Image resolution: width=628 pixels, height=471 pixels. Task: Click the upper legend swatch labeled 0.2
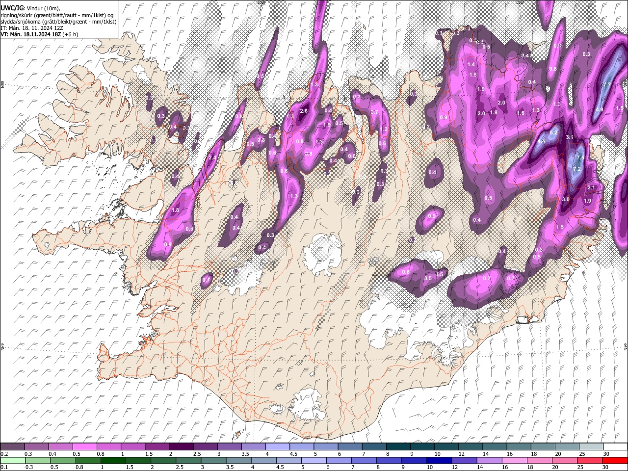(12, 447)
